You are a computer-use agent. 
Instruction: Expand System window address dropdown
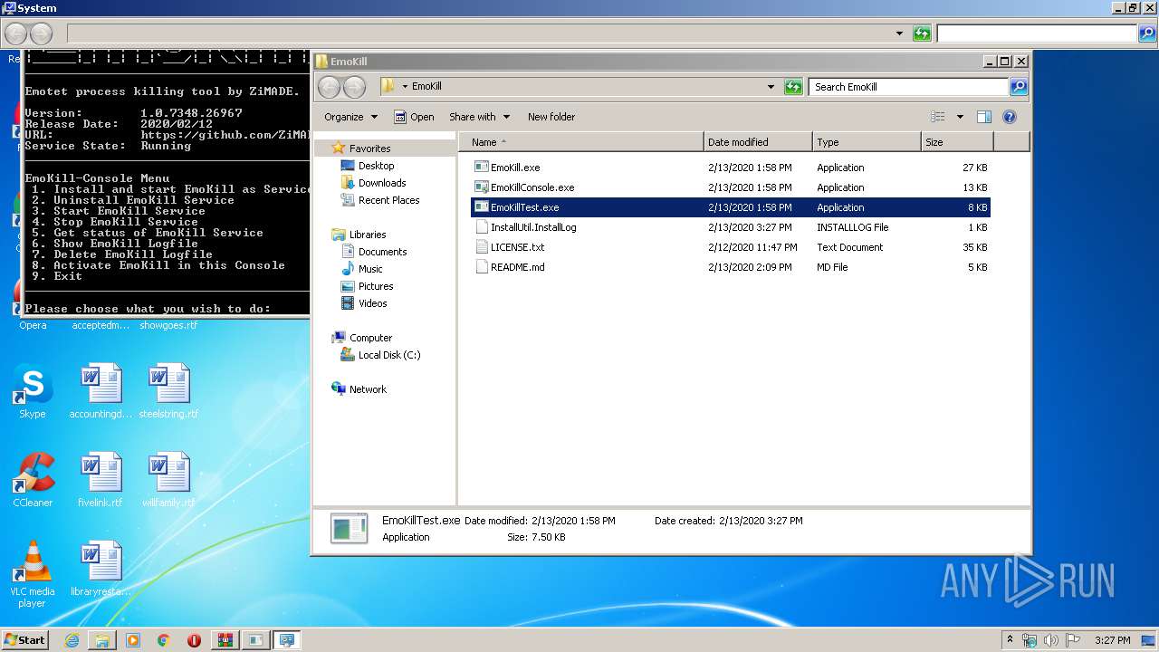899,34
